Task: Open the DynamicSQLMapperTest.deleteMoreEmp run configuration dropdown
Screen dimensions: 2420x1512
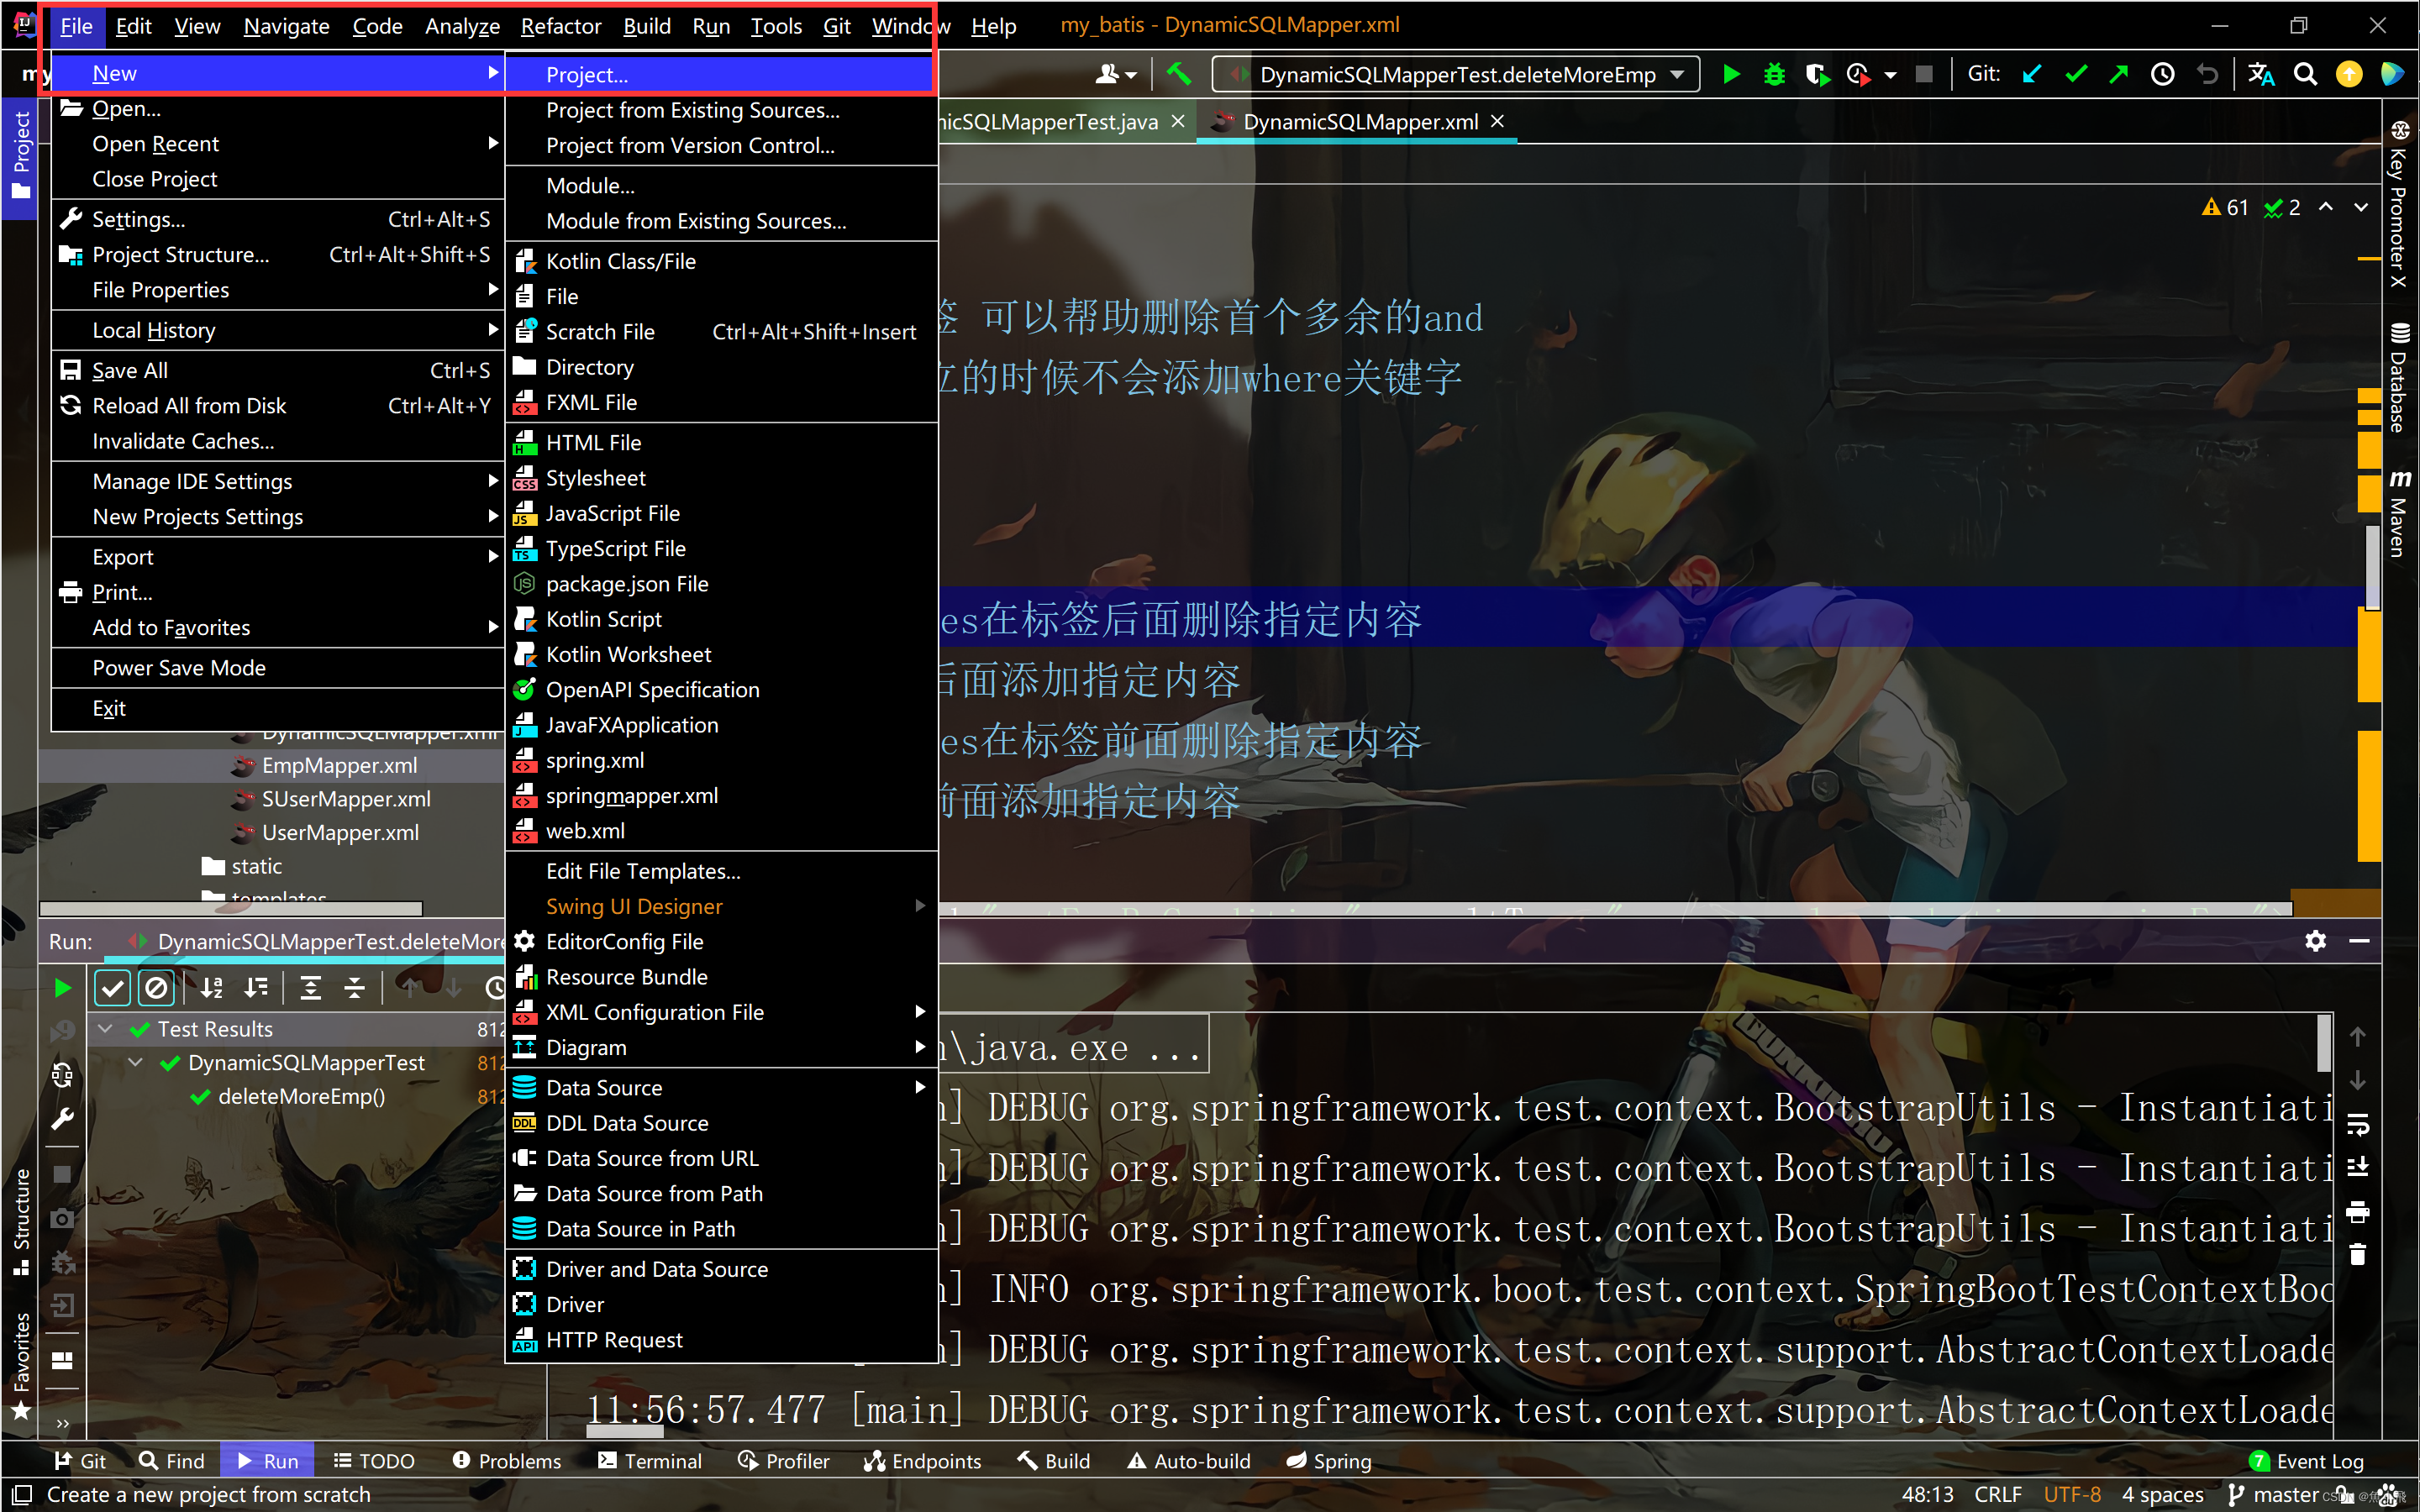Action: point(1456,75)
